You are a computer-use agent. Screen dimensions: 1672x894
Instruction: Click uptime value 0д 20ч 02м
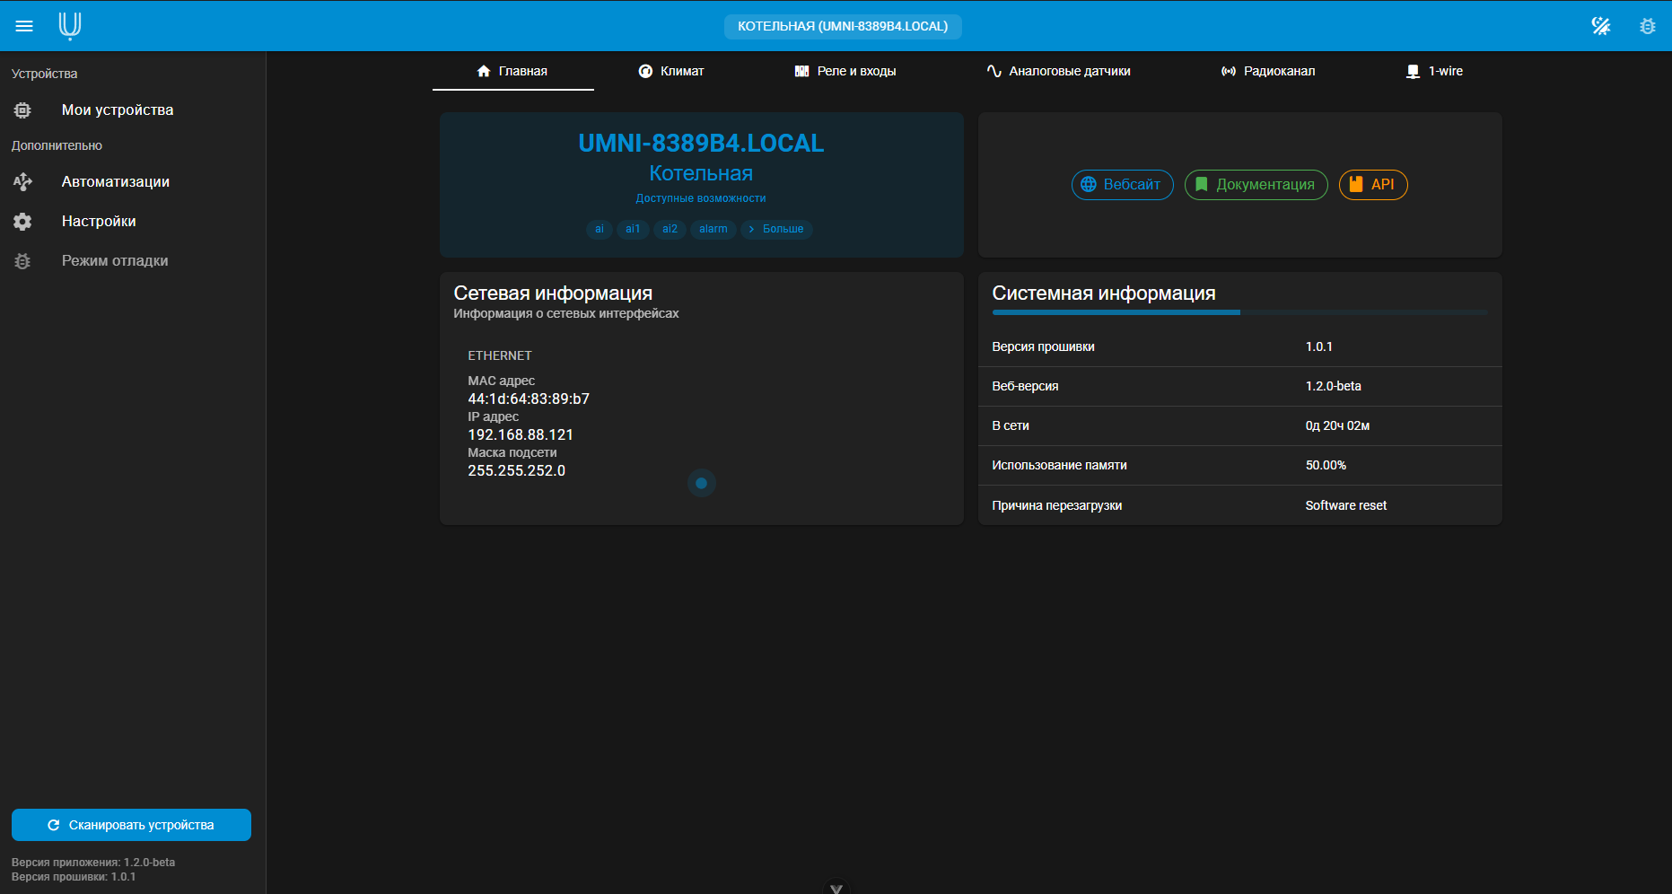tap(1337, 425)
